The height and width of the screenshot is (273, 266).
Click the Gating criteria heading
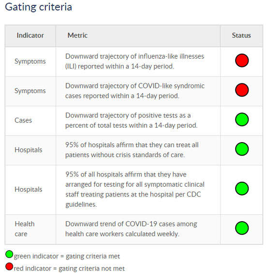click(38, 7)
